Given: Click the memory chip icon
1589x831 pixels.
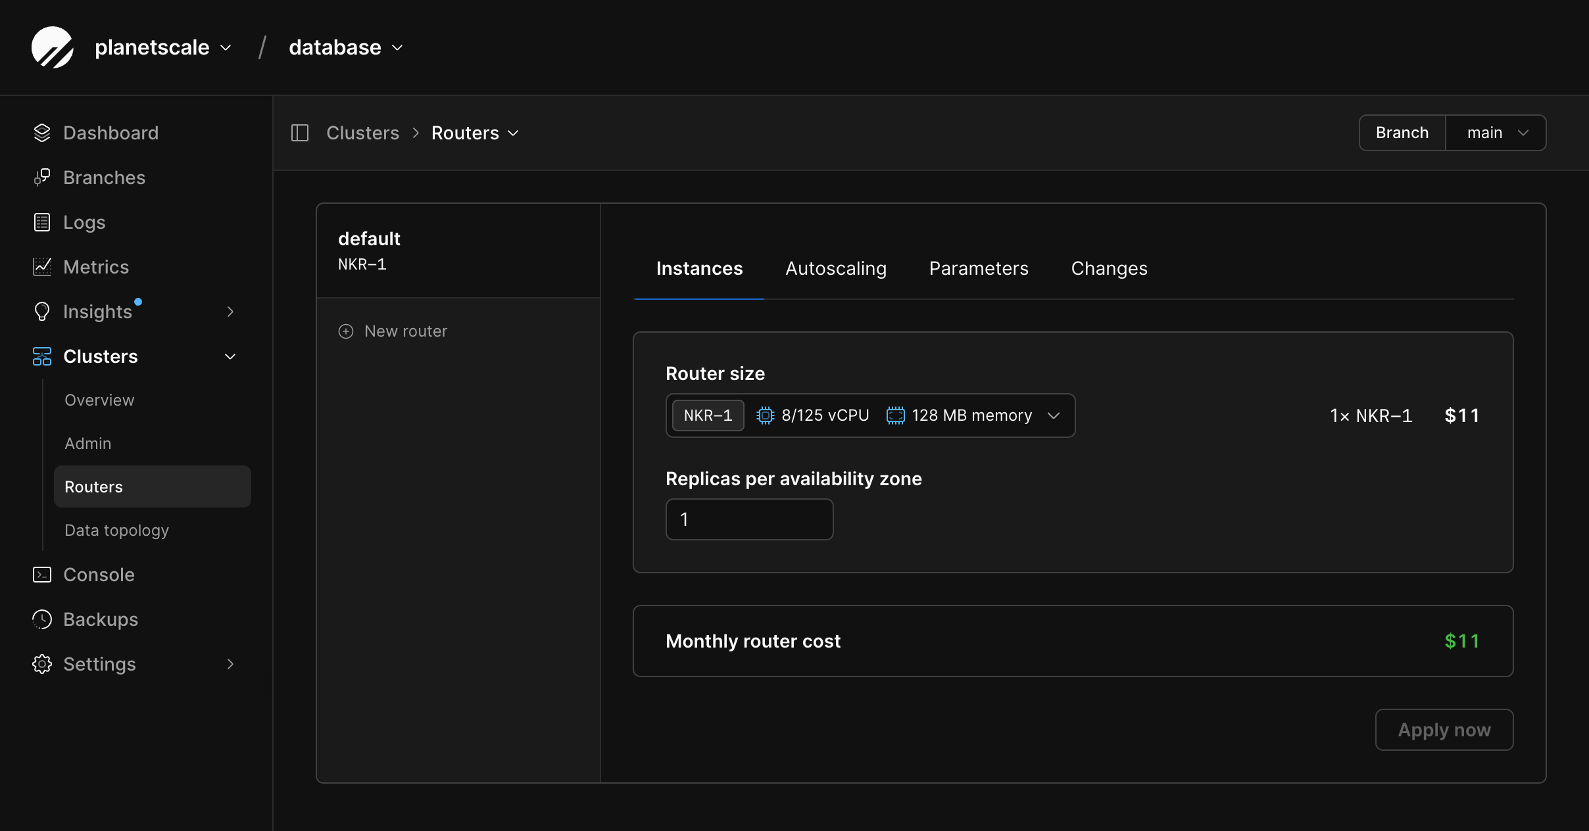Looking at the screenshot, I should click(895, 415).
